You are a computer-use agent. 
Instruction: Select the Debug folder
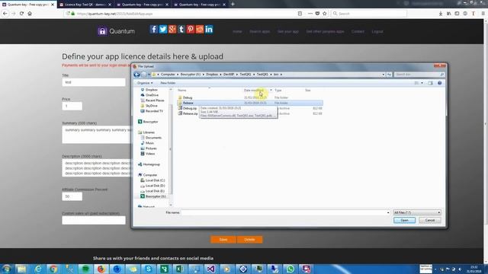(x=188, y=97)
